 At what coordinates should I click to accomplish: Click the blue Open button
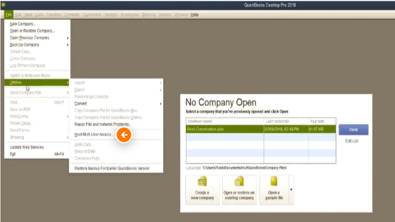click(x=353, y=130)
